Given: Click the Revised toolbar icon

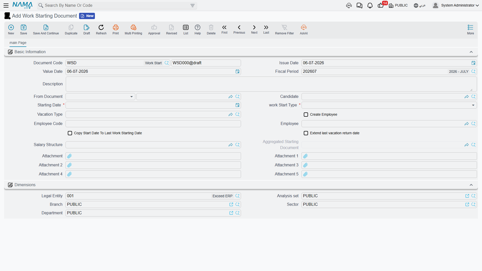Looking at the screenshot, I should click(171, 30).
